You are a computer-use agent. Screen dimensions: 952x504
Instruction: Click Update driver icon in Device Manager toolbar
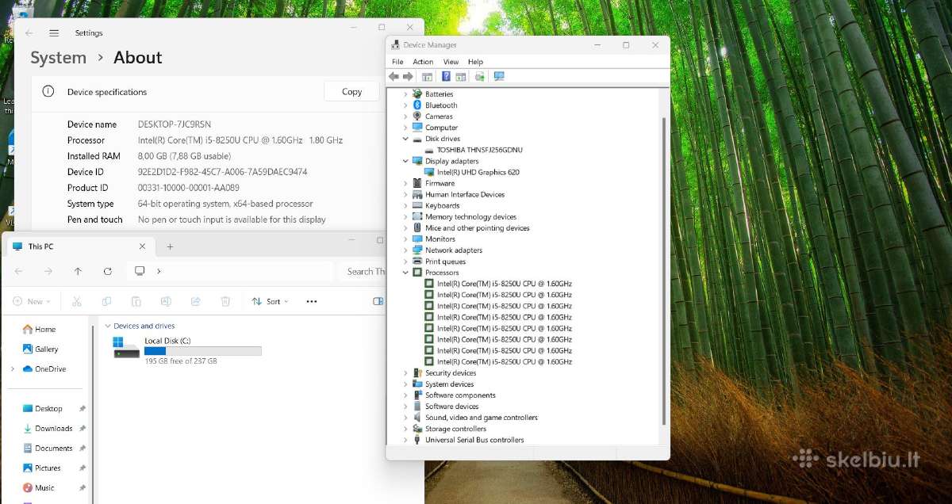479,76
